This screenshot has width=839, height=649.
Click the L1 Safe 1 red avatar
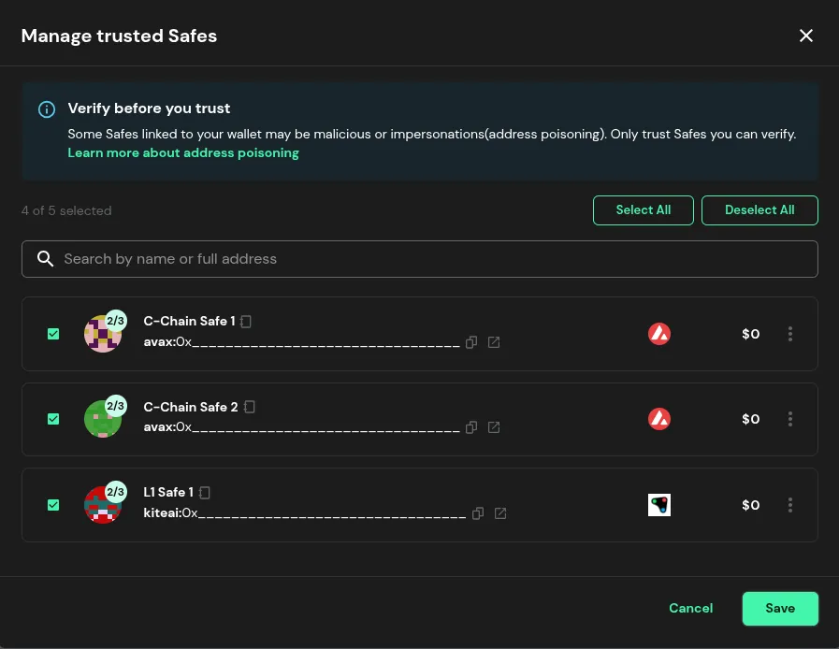coord(102,506)
